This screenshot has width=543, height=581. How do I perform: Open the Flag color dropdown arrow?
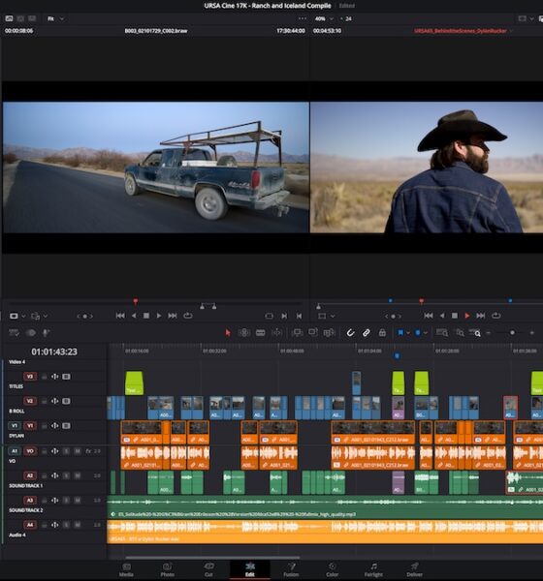pyautogui.click(x=408, y=333)
